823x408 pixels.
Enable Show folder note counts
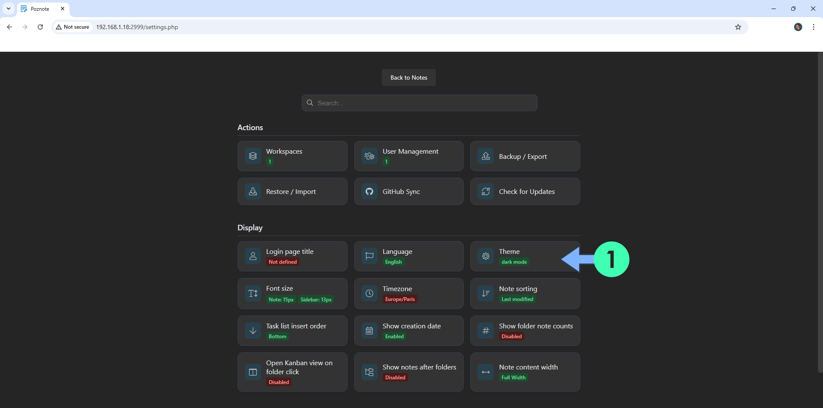[525, 331]
